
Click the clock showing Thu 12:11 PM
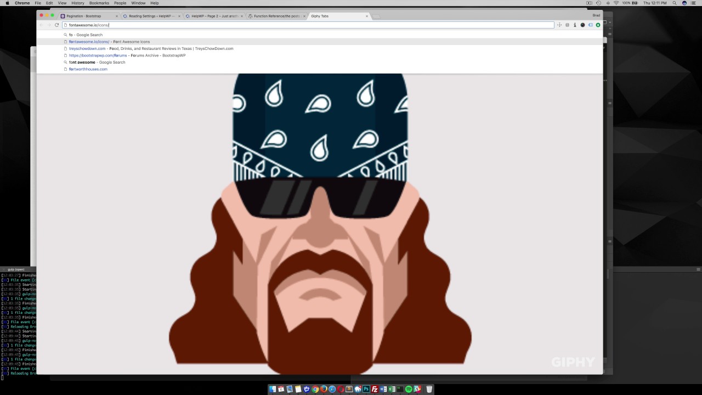pyautogui.click(x=654, y=3)
